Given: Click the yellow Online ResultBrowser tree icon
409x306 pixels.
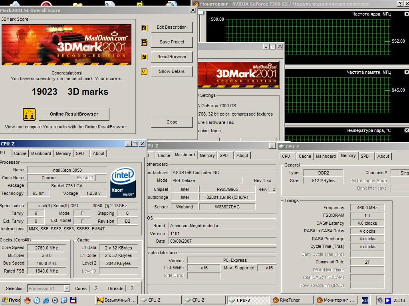Looking at the screenshot, I should tap(29, 114).
